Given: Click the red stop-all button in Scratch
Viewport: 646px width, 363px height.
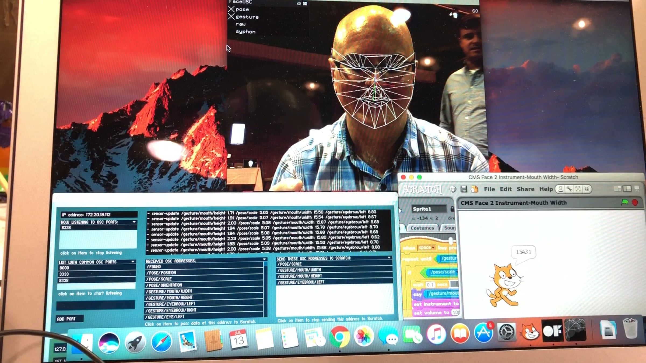Looking at the screenshot, I should 635,202.
